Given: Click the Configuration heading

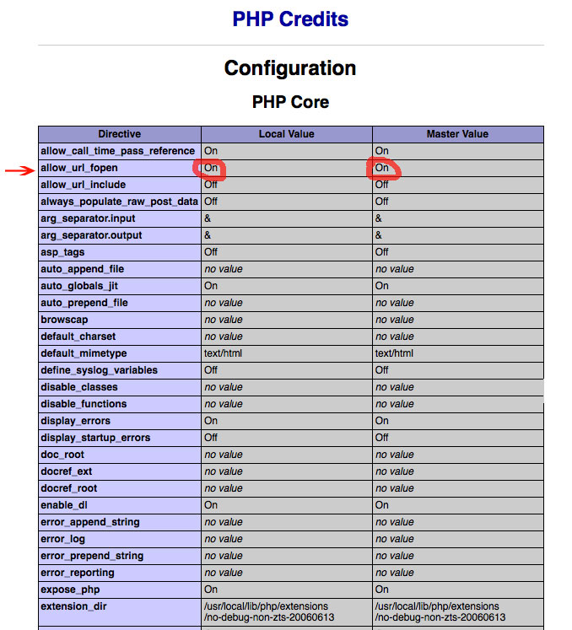Looking at the screenshot, I should 290,68.
